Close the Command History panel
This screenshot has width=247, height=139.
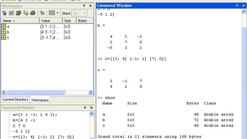click(91, 108)
